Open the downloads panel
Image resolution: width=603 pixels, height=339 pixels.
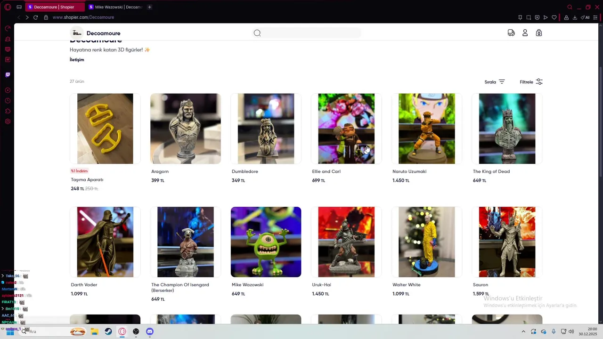pyautogui.click(x=575, y=17)
